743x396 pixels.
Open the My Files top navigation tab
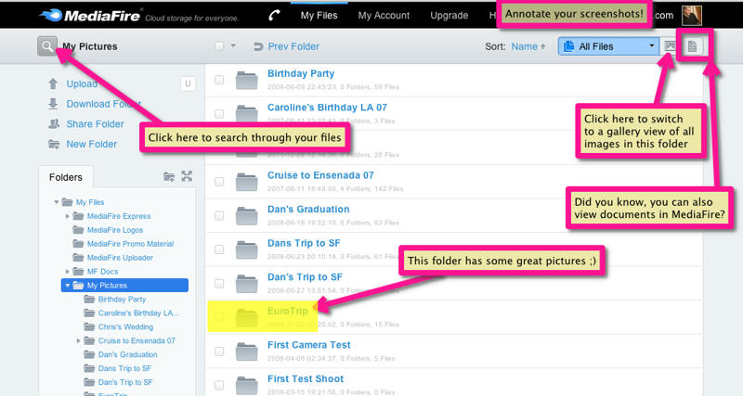click(319, 15)
